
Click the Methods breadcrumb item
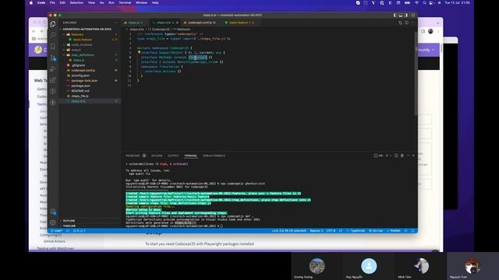[x=184, y=30]
